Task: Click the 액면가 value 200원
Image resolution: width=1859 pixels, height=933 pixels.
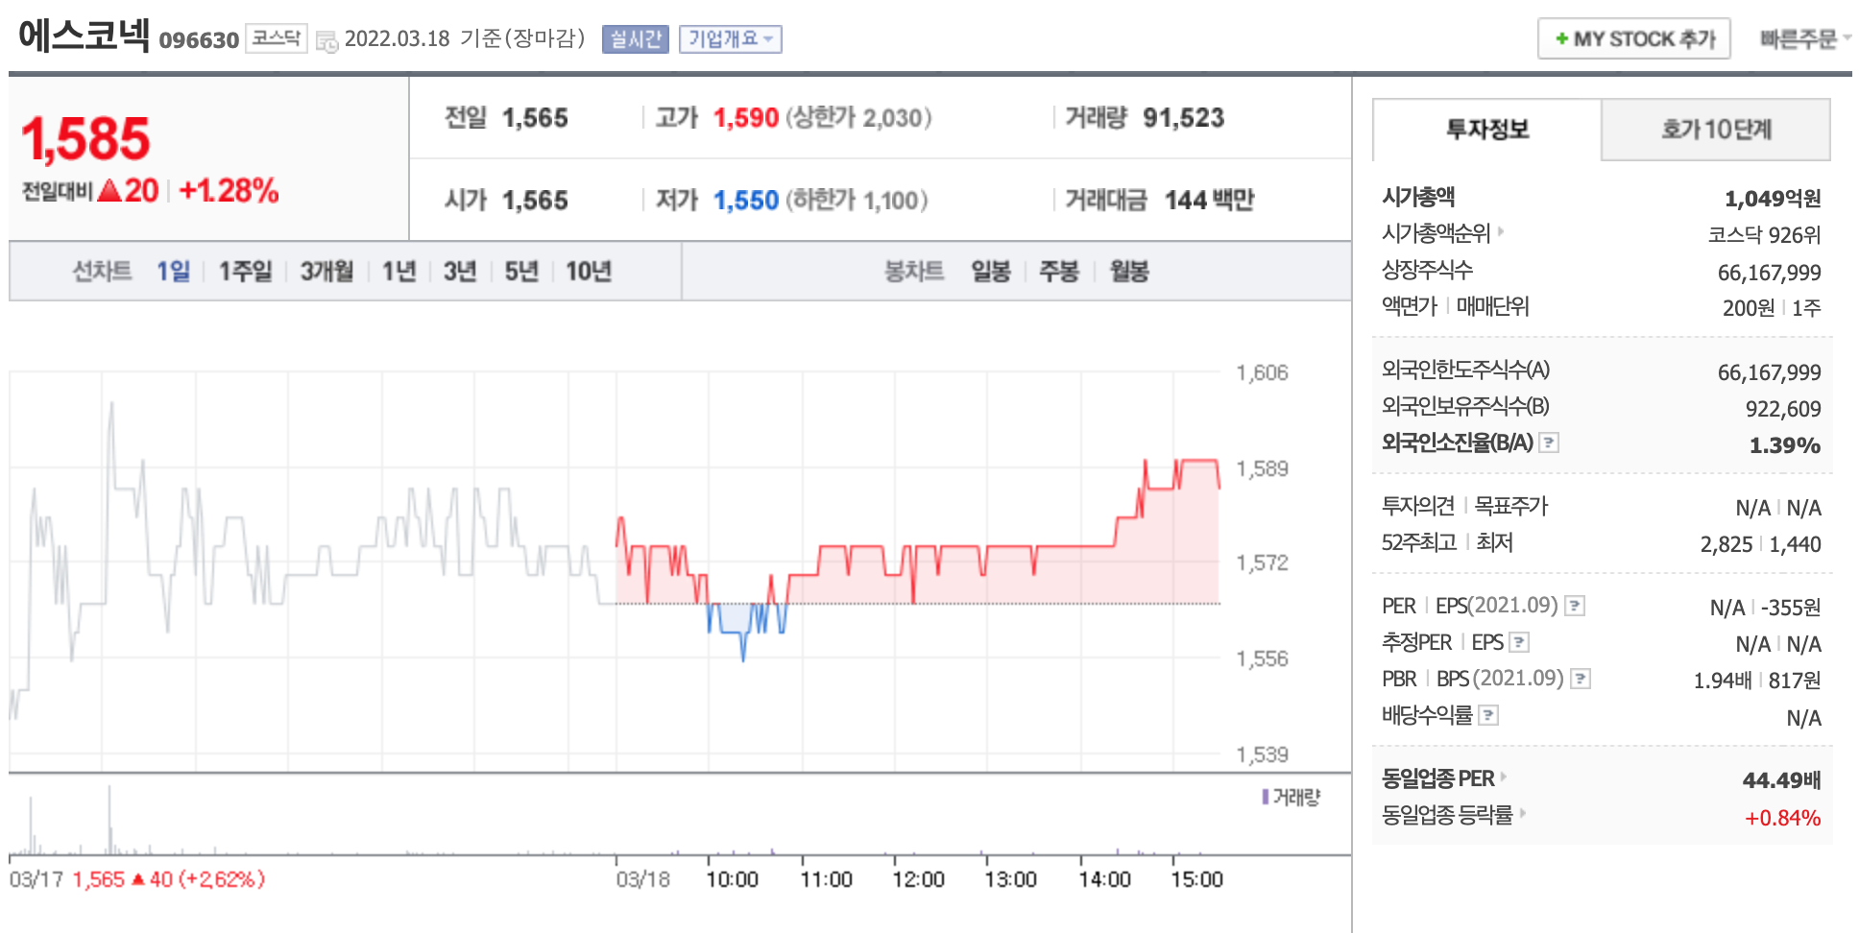Action: pyautogui.click(x=1749, y=308)
